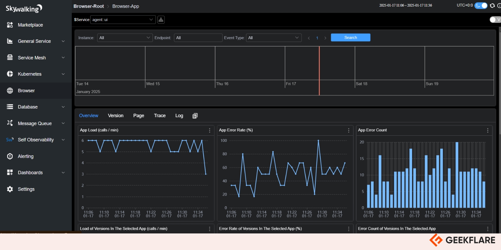Screen dimensions: 501x250
Task: Open Settings in the sidebar
Action: [26, 189]
